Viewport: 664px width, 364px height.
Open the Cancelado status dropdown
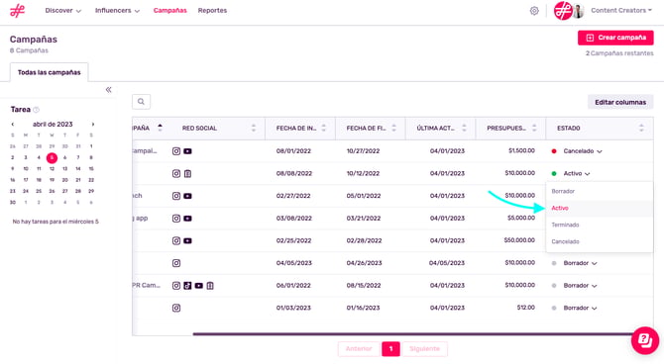coord(583,151)
